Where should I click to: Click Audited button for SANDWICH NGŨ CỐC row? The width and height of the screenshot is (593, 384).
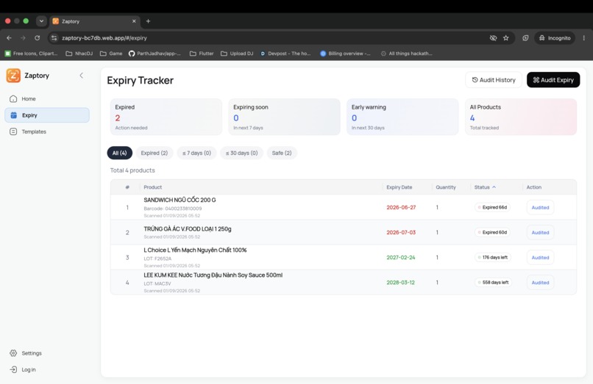point(540,207)
